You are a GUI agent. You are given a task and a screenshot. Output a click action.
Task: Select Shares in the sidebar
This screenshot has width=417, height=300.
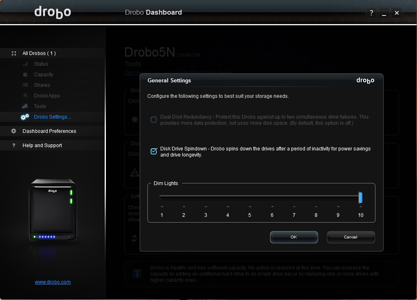tap(42, 85)
